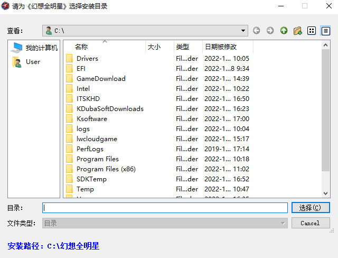Viewport: 338px width, 258px height.
Task: Select the Program Files folder
Action: coord(97,159)
